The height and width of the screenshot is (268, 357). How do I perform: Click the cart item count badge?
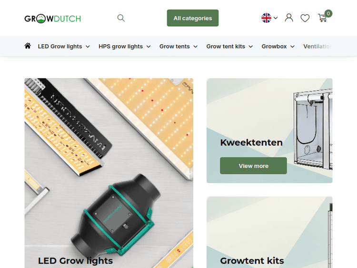(328, 14)
